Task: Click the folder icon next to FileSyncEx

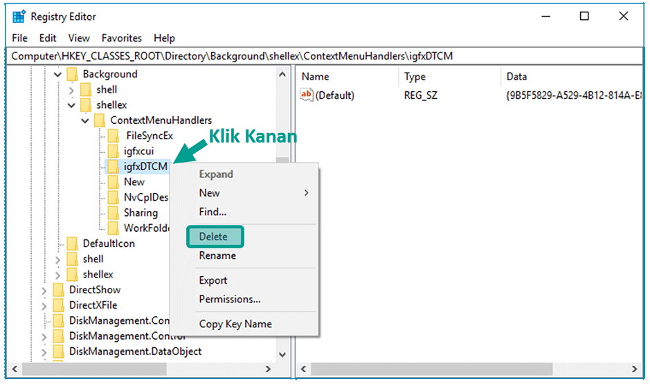Action: [x=113, y=136]
